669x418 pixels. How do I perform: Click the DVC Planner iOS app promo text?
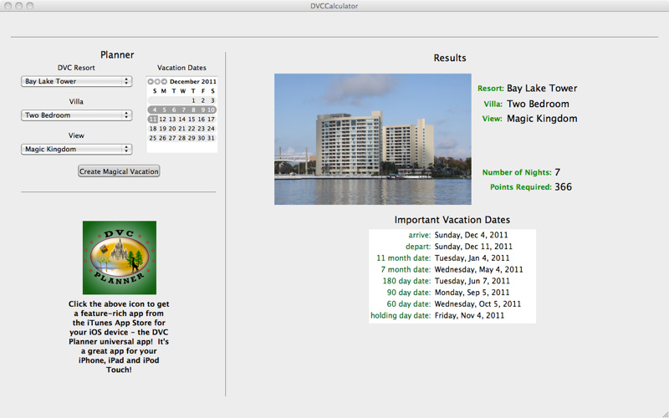pyautogui.click(x=119, y=337)
